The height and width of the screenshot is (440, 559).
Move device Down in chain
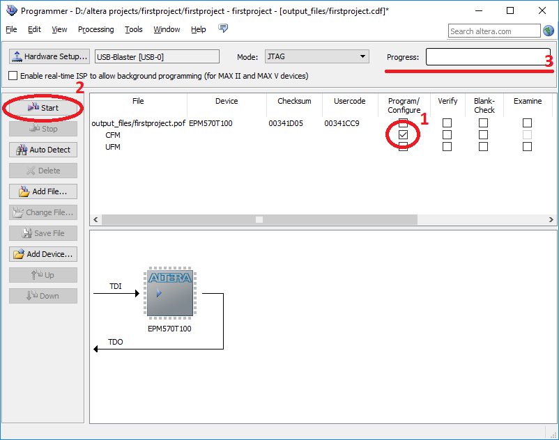pos(43,296)
